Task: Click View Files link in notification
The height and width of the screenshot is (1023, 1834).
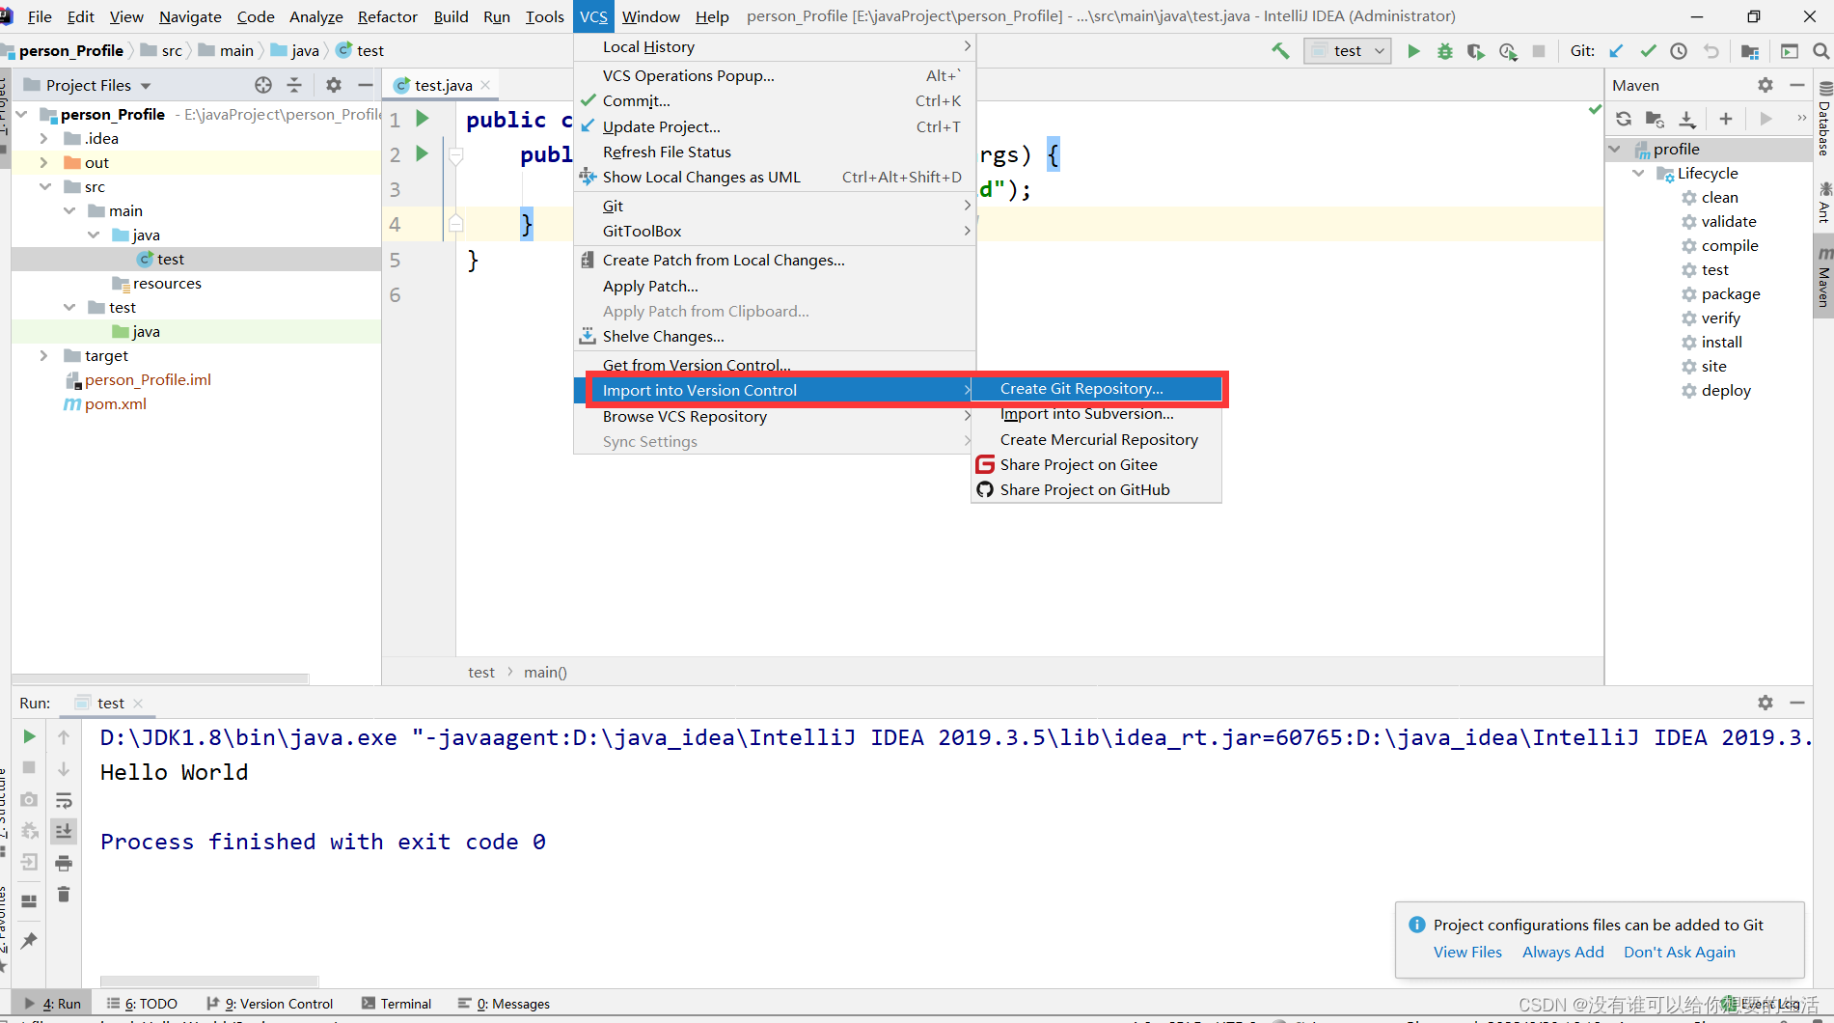Action: tap(1467, 952)
